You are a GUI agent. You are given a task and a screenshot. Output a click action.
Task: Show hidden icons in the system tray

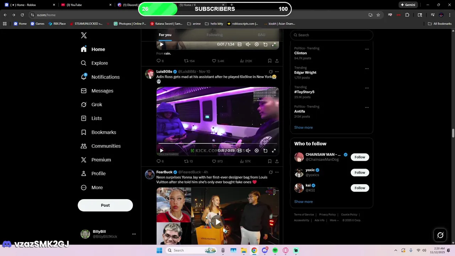[396, 250]
